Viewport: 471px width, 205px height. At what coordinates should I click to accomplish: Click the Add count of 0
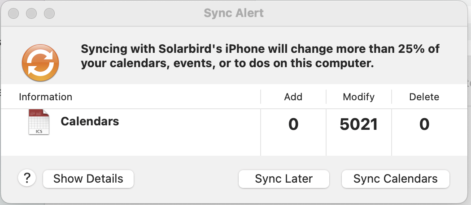coord(293,124)
